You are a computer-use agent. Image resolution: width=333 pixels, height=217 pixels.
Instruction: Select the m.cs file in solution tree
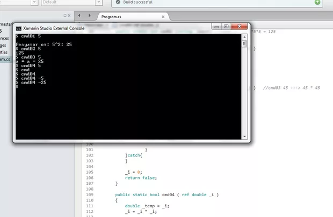(x=5, y=59)
